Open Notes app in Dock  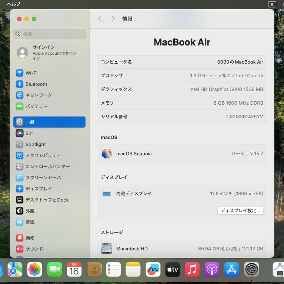133,269
